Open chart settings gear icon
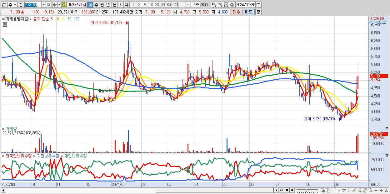 click(232, 5)
